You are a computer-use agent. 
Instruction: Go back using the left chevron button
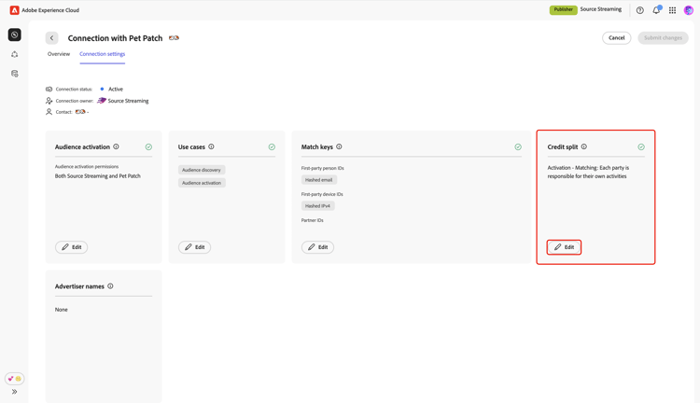coord(51,38)
